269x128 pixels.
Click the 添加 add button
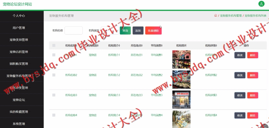(138, 30)
